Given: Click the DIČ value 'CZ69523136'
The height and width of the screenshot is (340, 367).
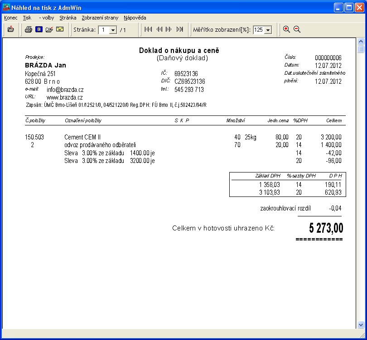Looking at the screenshot, I should tap(190, 81).
